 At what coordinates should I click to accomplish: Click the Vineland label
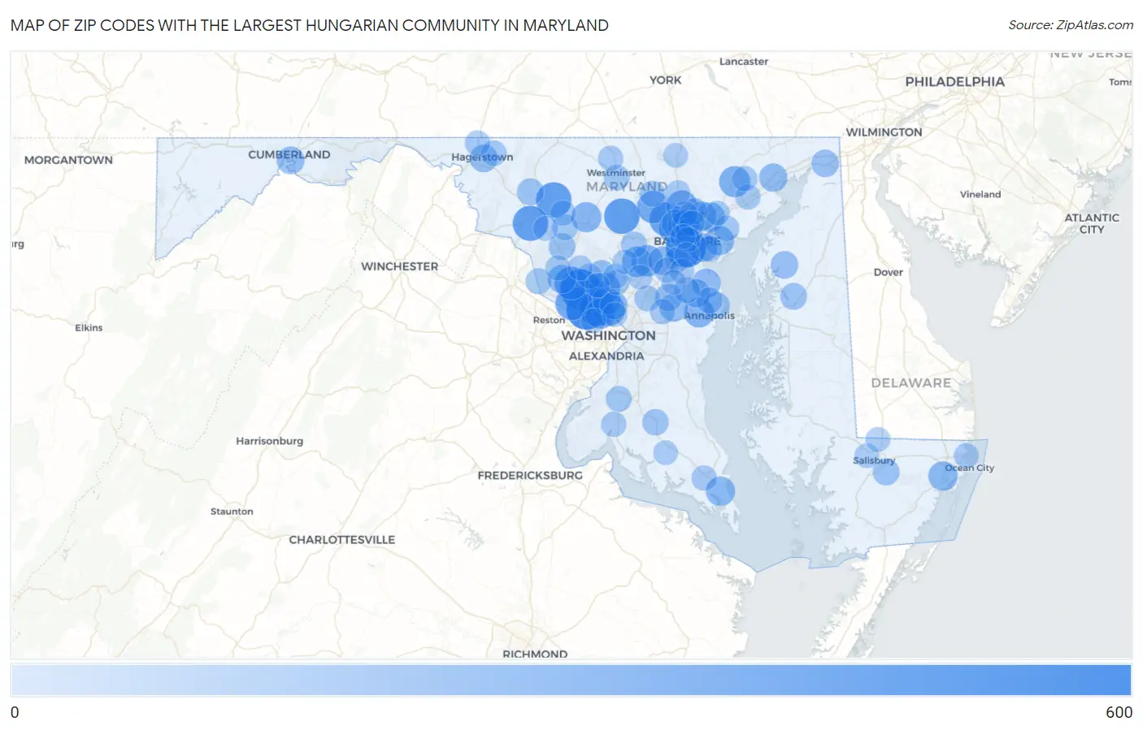coord(980,194)
